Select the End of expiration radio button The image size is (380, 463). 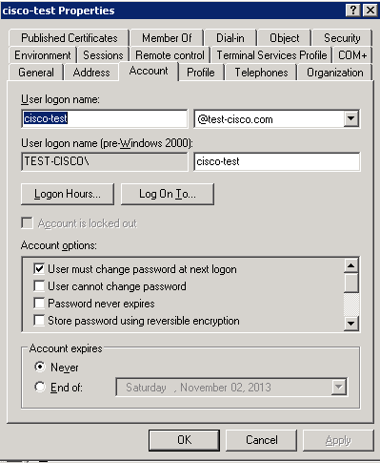[40, 387]
